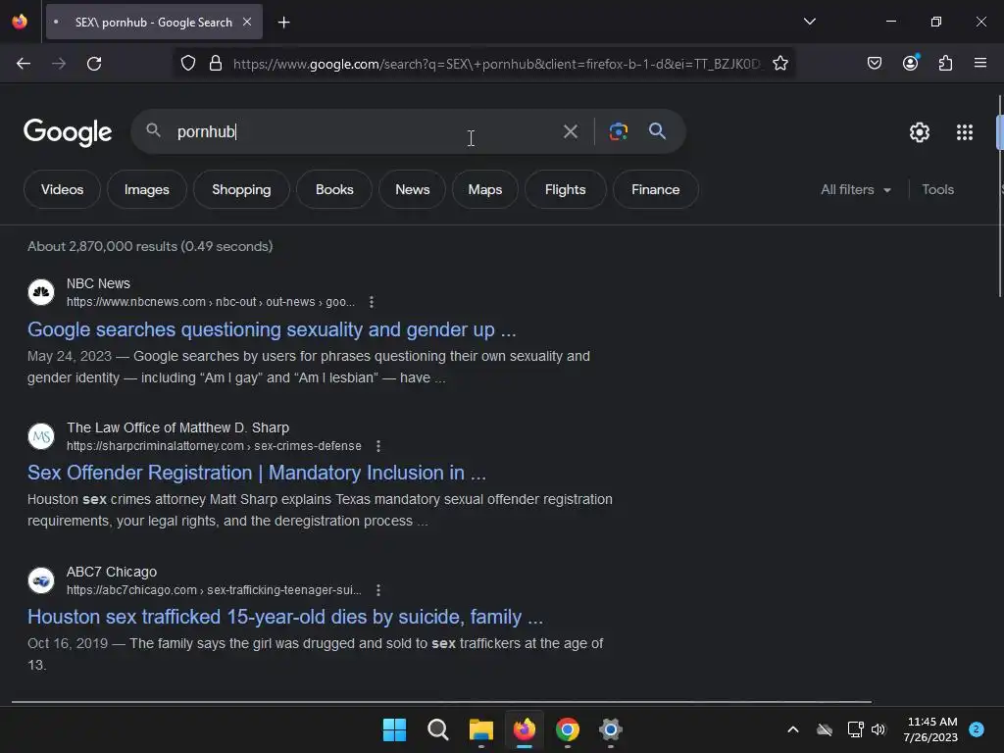Filter results by Books
The image size is (1004, 753).
334,189
